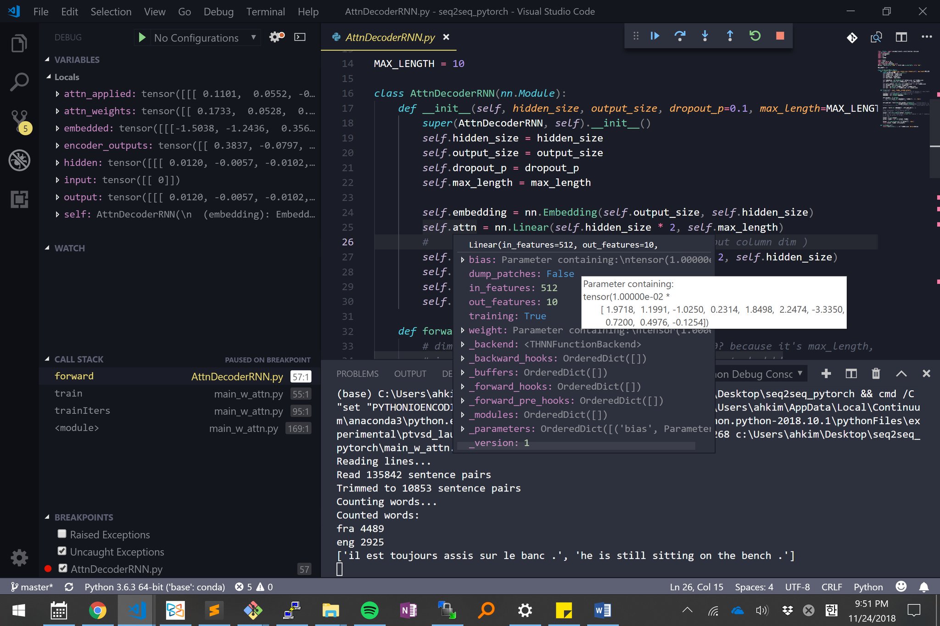This screenshot has width=940, height=626.
Task: Open the Source Control view
Action: pos(19,121)
